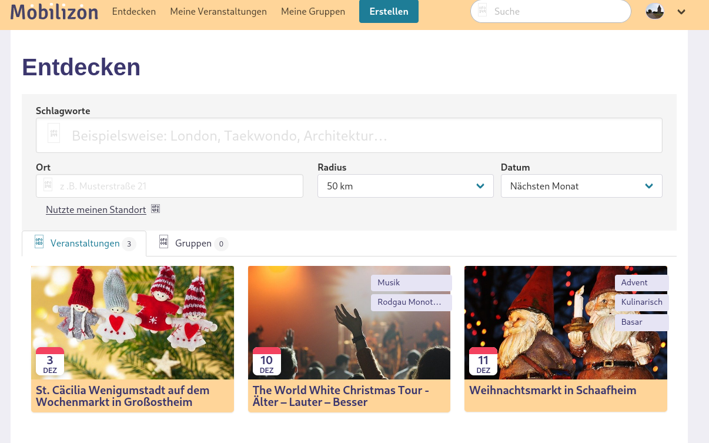
Task: Click the Nutzte meinen Standort link
Action: tap(96, 209)
